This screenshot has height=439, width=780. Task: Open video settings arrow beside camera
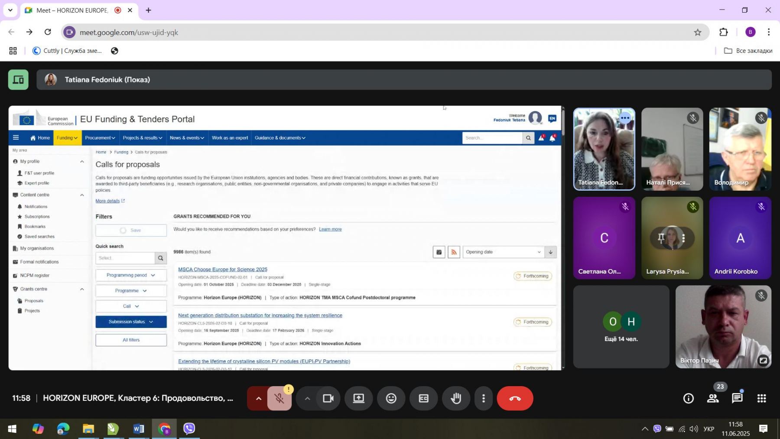(307, 399)
